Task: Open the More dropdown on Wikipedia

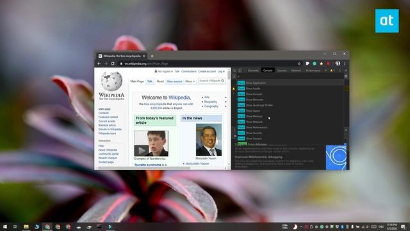Action: click(190, 81)
